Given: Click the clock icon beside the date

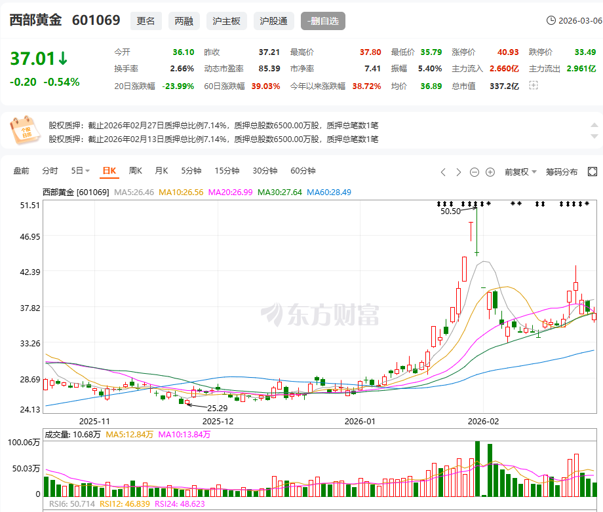Looking at the screenshot, I should coord(551,20).
